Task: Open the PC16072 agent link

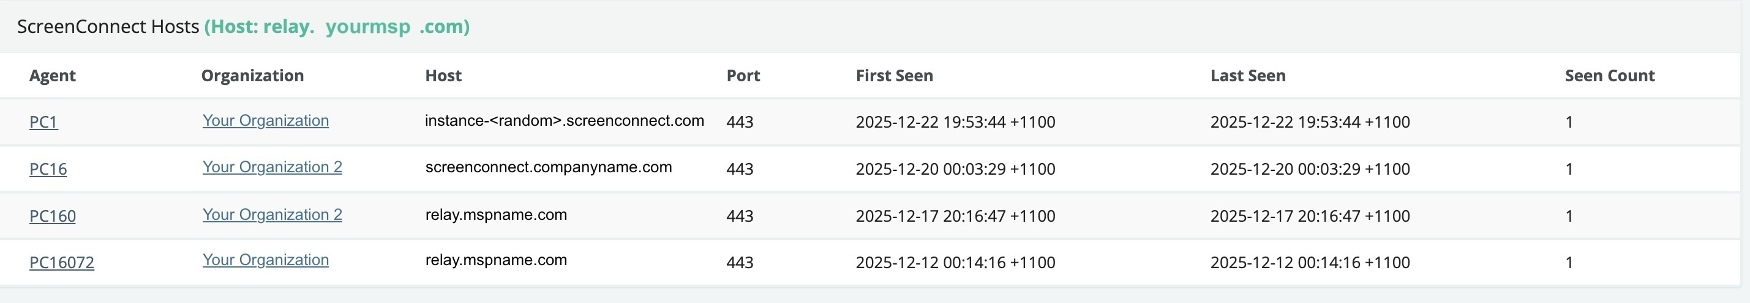Action: coord(62,262)
